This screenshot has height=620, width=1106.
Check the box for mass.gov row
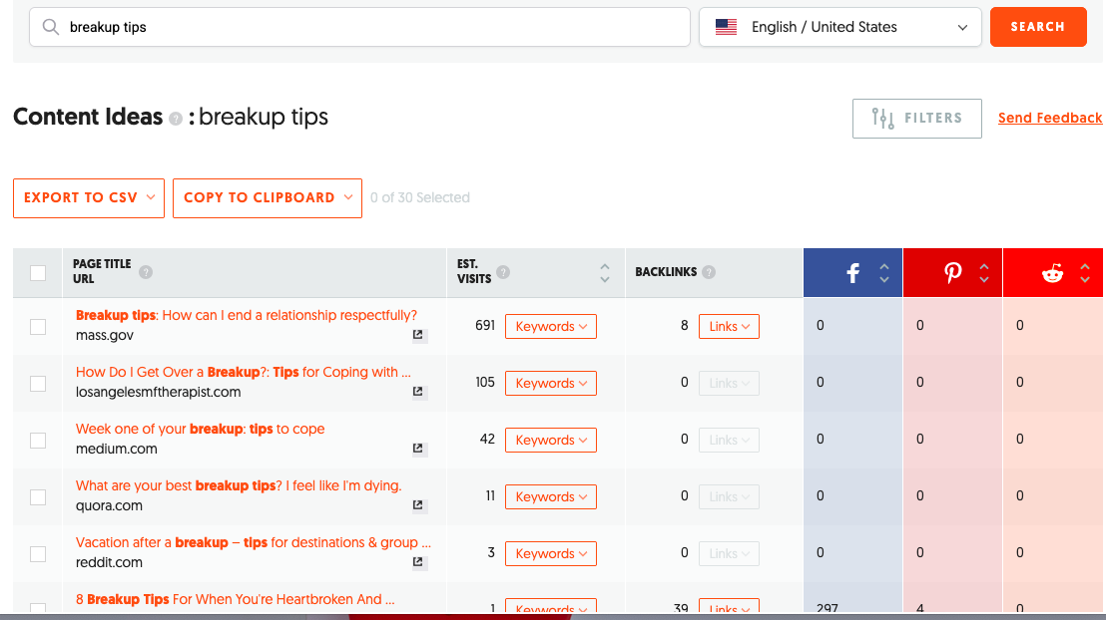tap(38, 327)
